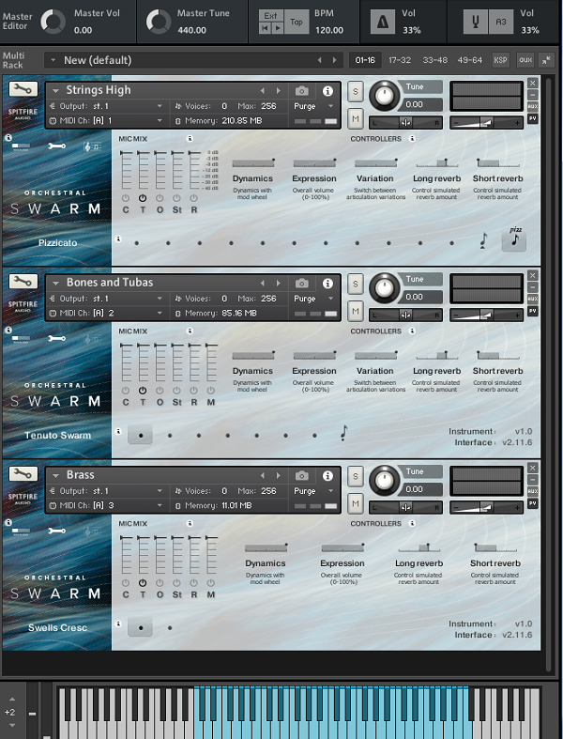Switch to the 01-16 rack page
The image size is (563, 739).
coord(365,60)
